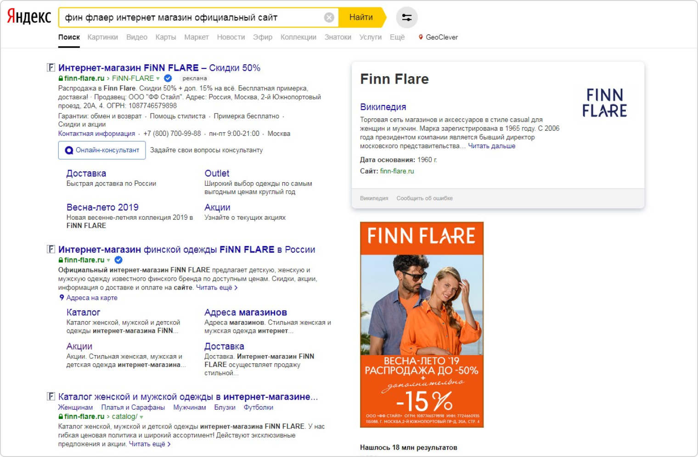
Task: Click favicon of the catalog result
Action: (x=51, y=396)
